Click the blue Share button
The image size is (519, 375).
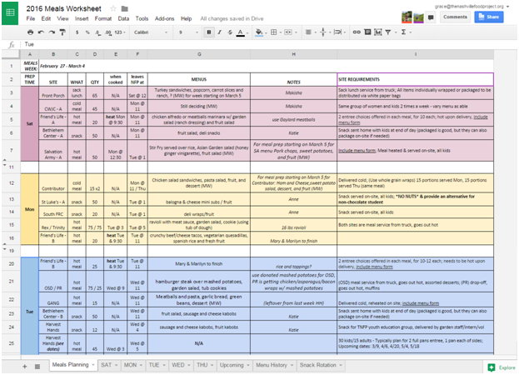click(489, 17)
